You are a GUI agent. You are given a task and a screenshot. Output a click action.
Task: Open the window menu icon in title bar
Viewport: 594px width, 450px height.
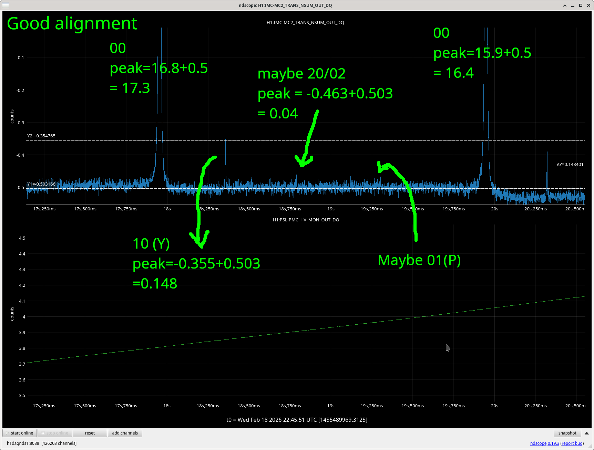pyautogui.click(x=6, y=5)
